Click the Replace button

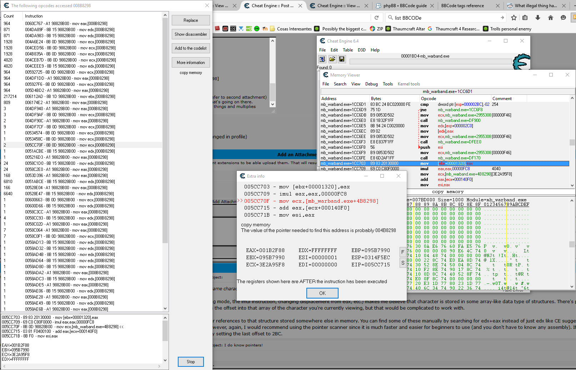(191, 20)
